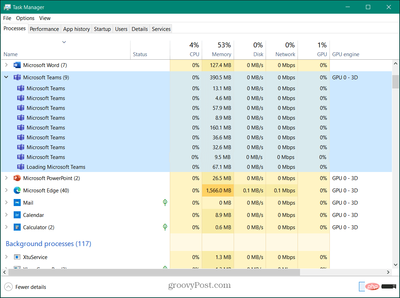Click the Teams icon beside 160.1 MB process
Image resolution: width=400 pixels, height=298 pixels.
point(21,127)
